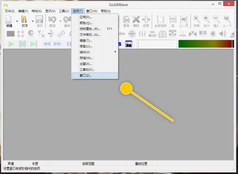Click the plain speaker effect icon
Image resolution: width=238 pixels, height=174 pixels.
[213, 34]
